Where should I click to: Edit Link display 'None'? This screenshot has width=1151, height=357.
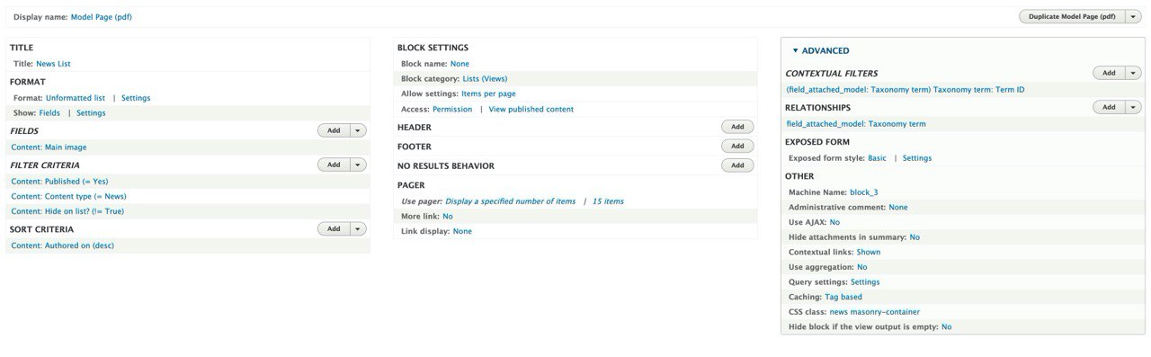pos(462,231)
